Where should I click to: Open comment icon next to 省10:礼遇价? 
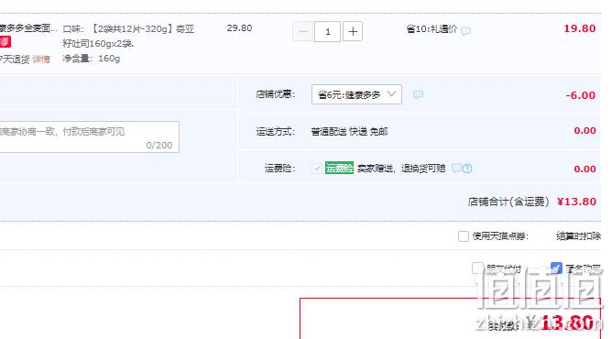click(x=465, y=30)
